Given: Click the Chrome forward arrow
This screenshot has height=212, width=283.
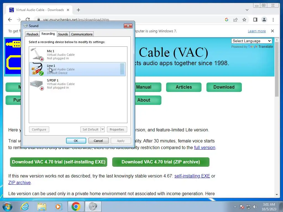Looking at the screenshot, I should 19,20.
